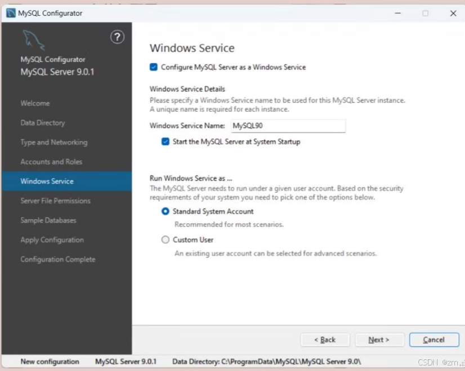Click the MySQL Configurator title bar icon
The height and width of the screenshot is (371, 465).
click(x=9, y=13)
